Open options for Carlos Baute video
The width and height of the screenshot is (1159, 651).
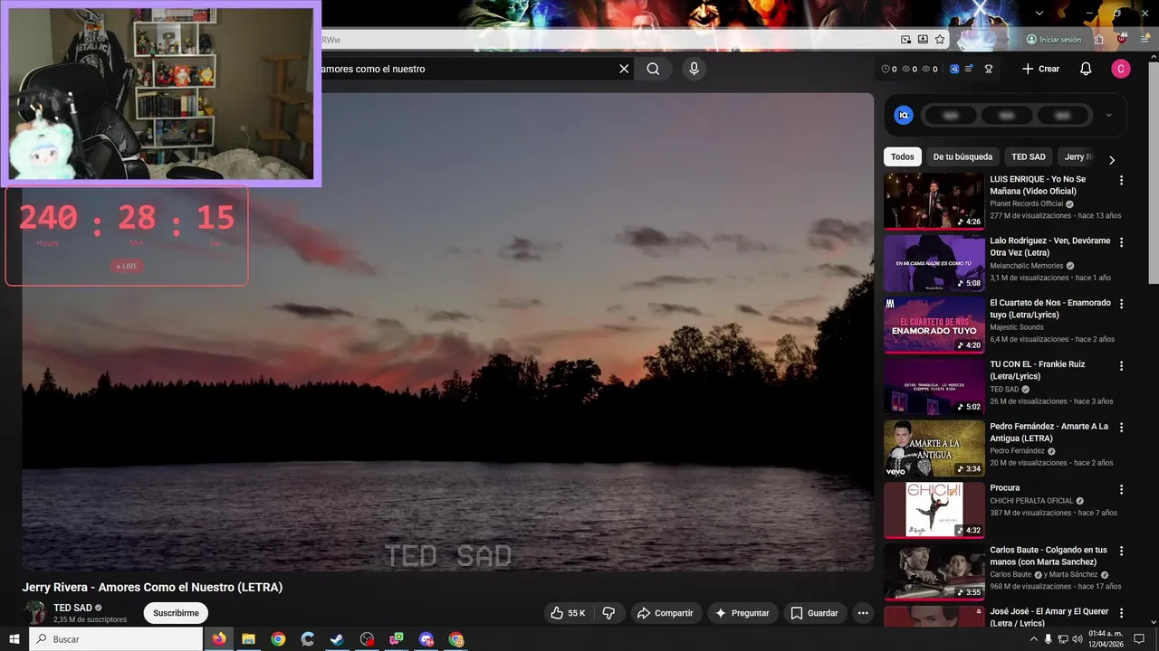pos(1121,551)
